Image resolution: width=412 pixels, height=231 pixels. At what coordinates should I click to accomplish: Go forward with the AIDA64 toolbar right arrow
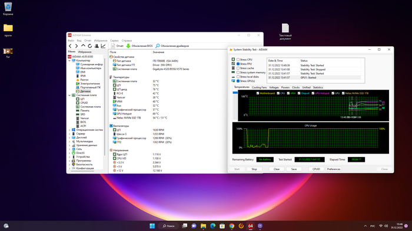point(77,46)
